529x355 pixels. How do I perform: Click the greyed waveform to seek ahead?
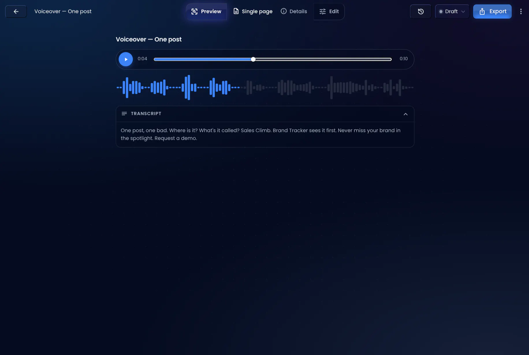coord(327,88)
